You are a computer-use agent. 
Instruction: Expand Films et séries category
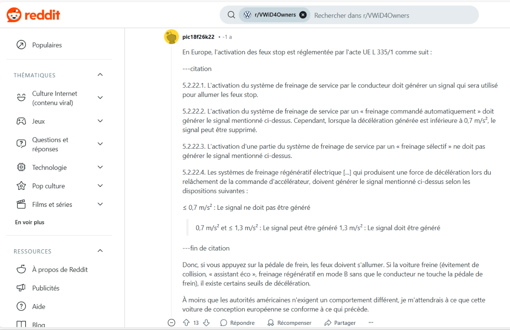pyautogui.click(x=100, y=204)
